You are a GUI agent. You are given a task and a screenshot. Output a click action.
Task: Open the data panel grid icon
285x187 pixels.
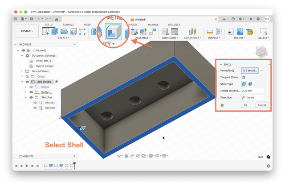point(16,19)
